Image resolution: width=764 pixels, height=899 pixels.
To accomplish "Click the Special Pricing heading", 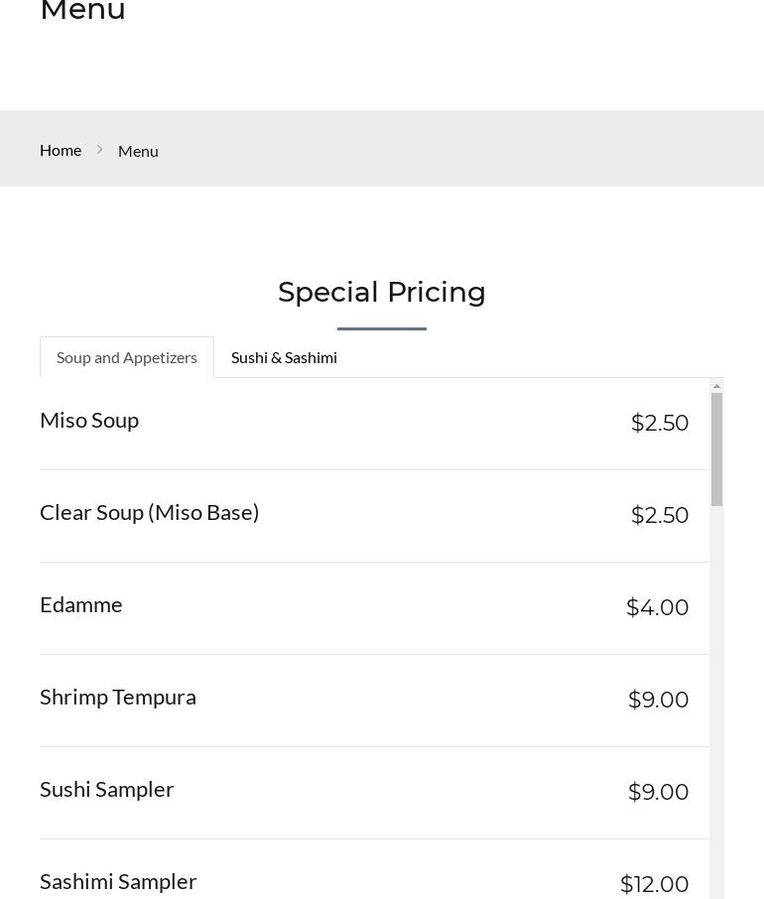I will pos(382,293).
